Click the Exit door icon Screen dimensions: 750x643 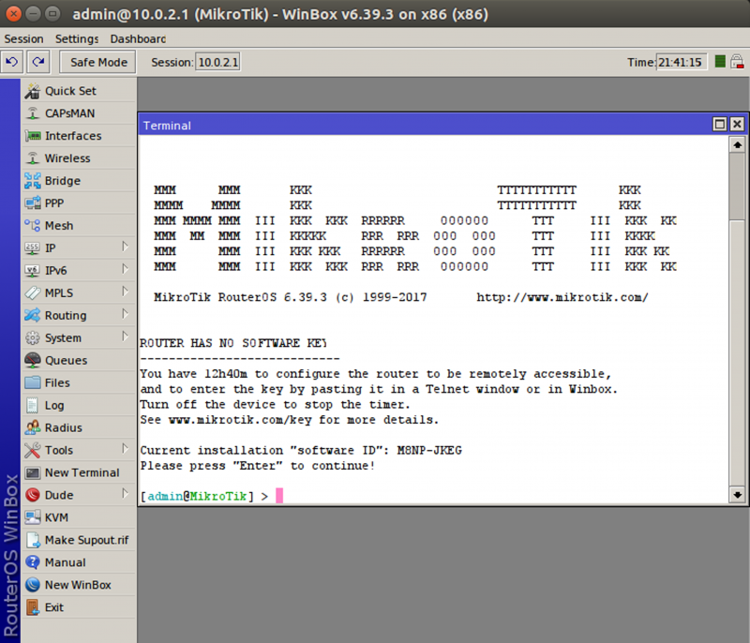(33, 607)
